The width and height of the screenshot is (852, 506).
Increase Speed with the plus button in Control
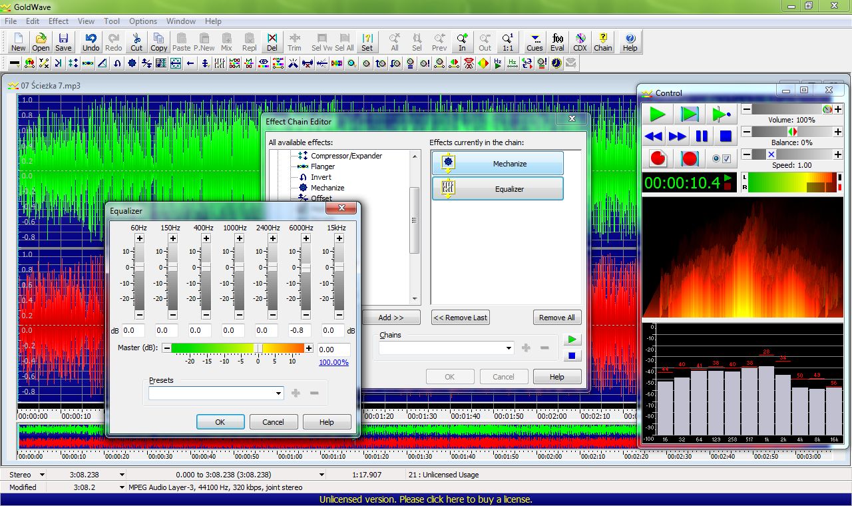[838, 154]
